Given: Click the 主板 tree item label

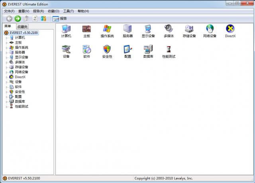Looking at the screenshot, I should pyautogui.click(x=18, y=43).
